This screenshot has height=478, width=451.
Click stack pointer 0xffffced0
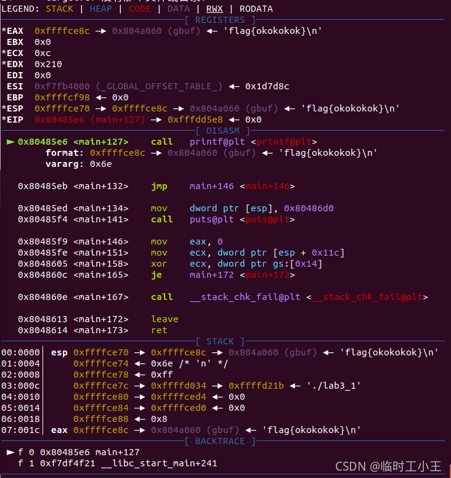[x=179, y=408]
